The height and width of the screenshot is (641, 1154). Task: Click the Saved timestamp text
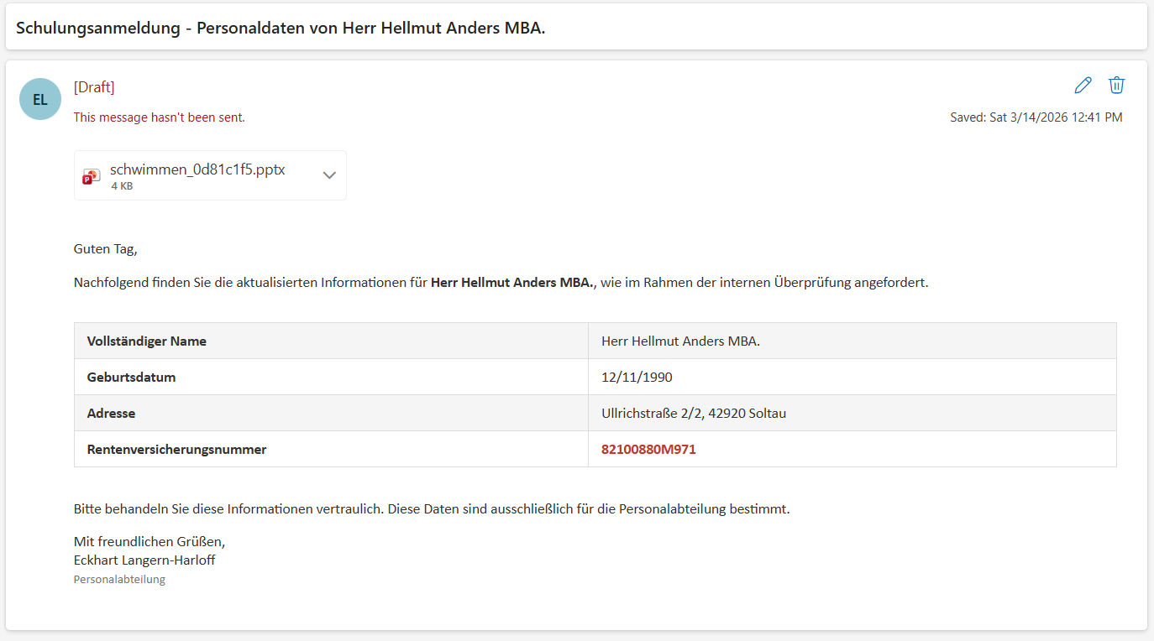(1036, 117)
